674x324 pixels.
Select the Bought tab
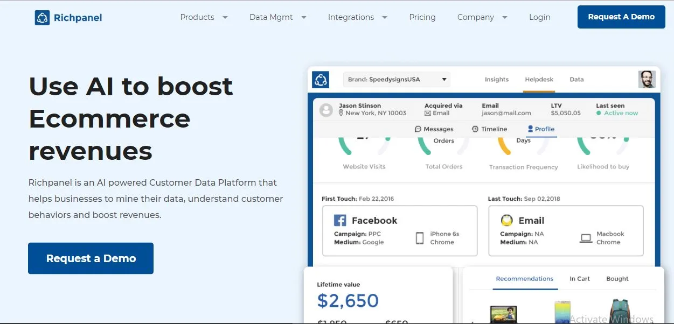tap(617, 279)
